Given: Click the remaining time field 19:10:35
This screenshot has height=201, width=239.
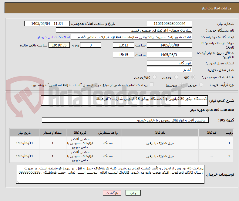Looking at the screenshot, I should (x=59, y=45).
